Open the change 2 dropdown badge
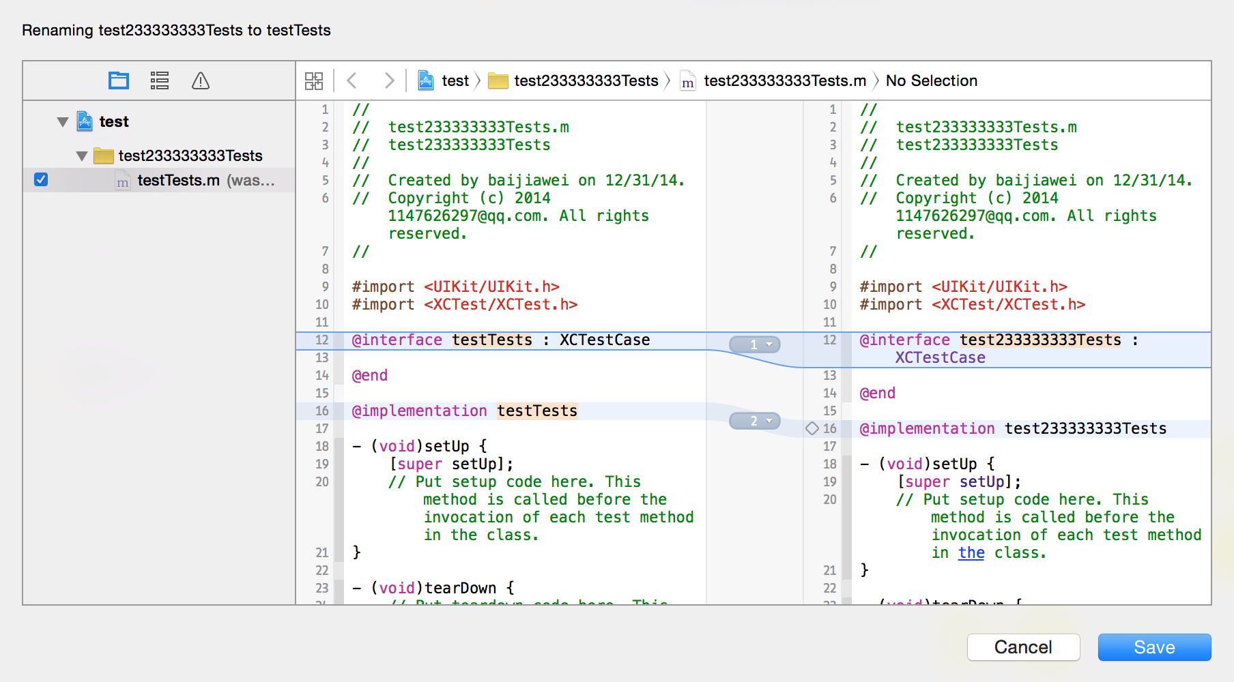 755,421
